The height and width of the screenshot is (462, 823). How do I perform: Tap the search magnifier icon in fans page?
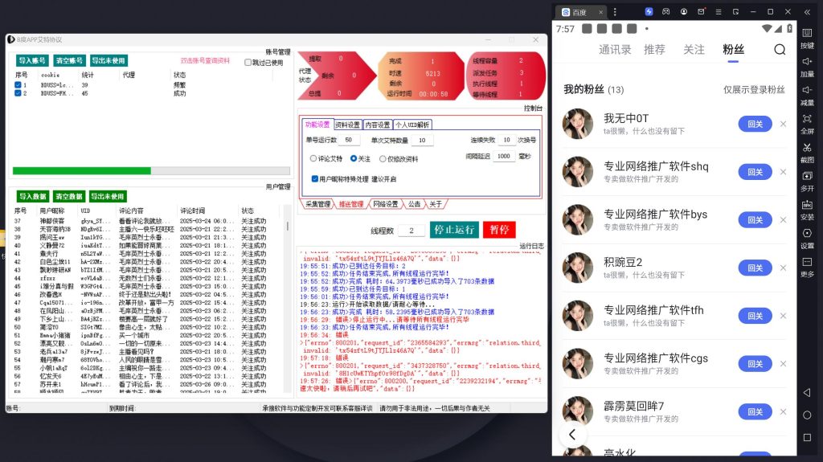(x=779, y=50)
